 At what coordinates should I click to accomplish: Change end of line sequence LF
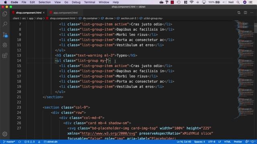pos(220,142)
